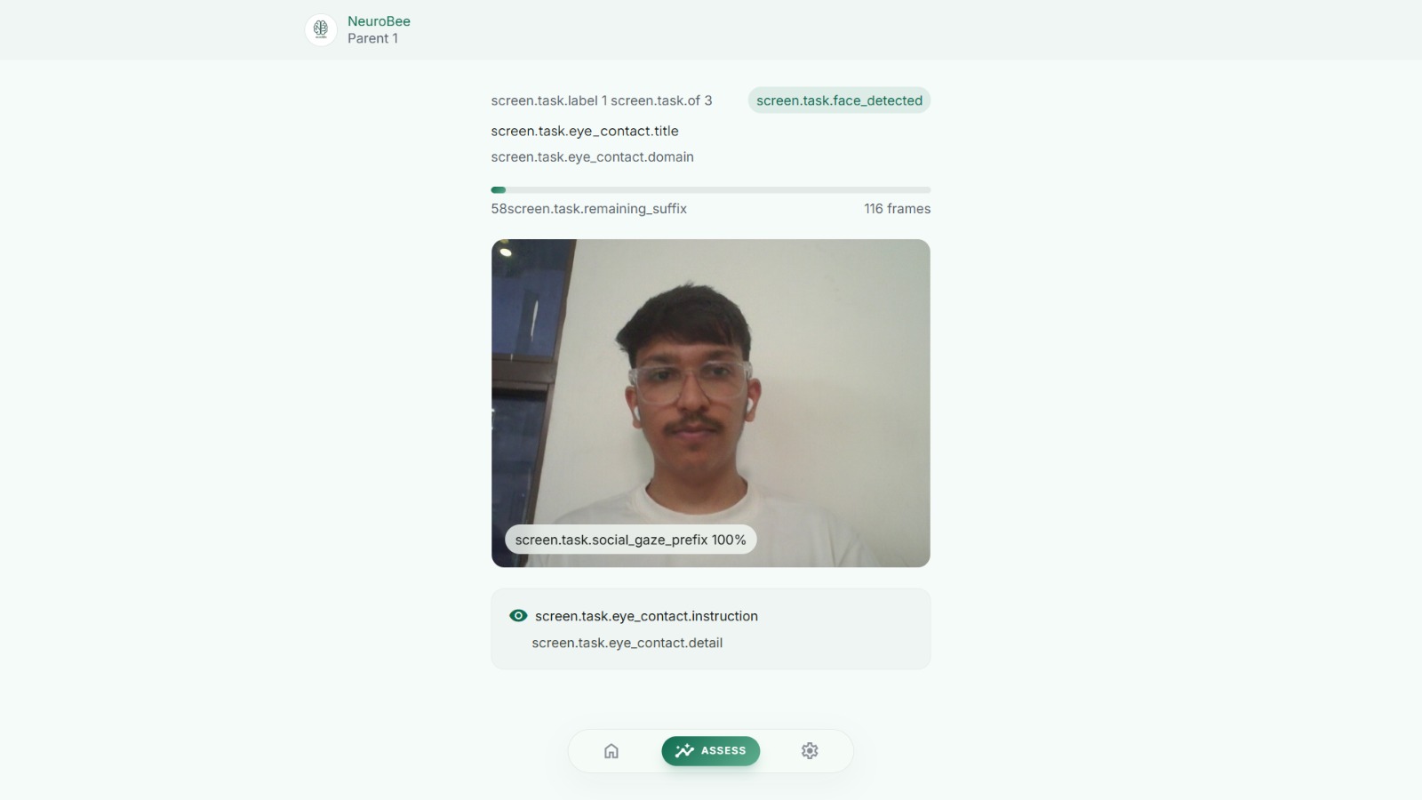Click the task progress bar
The width and height of the screenshot is (1422, 800).
[711, 190]
